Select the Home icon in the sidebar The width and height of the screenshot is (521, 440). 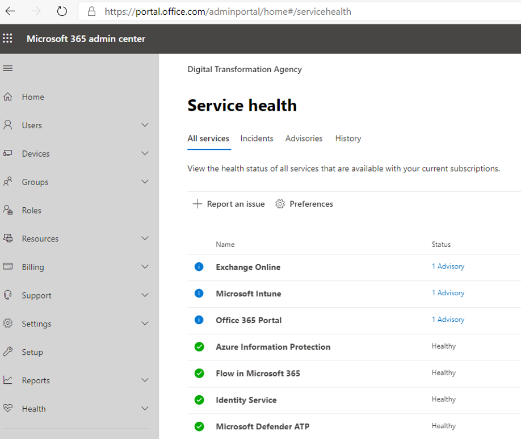coord(7,97)
